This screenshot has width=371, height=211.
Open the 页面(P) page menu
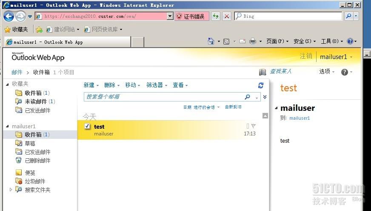click(x=277, y=41)
